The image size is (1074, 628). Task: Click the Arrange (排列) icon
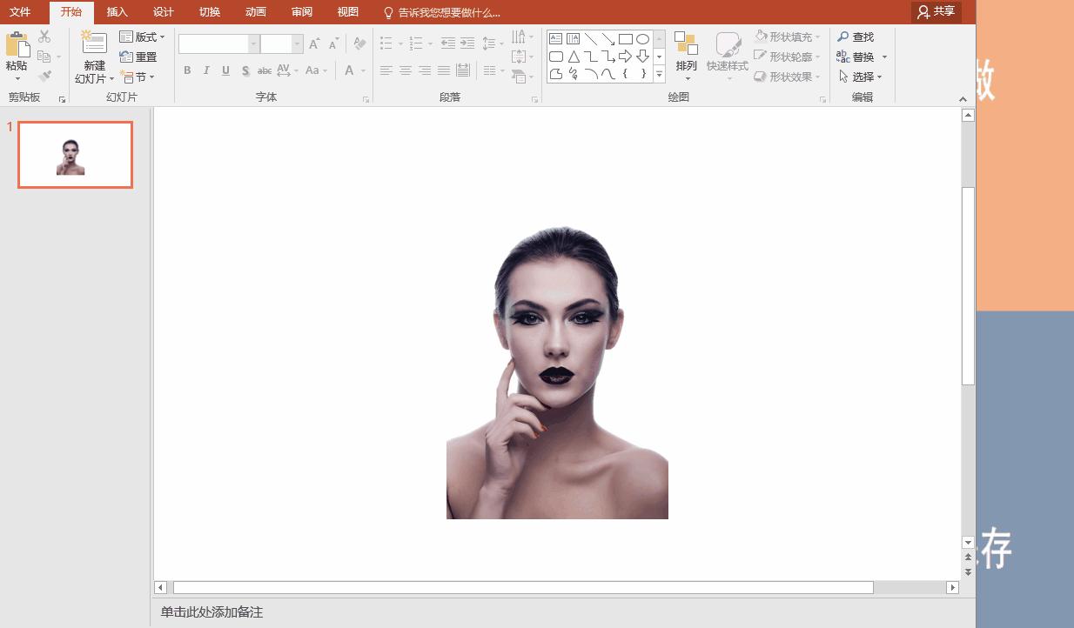[x=686, y=45]
